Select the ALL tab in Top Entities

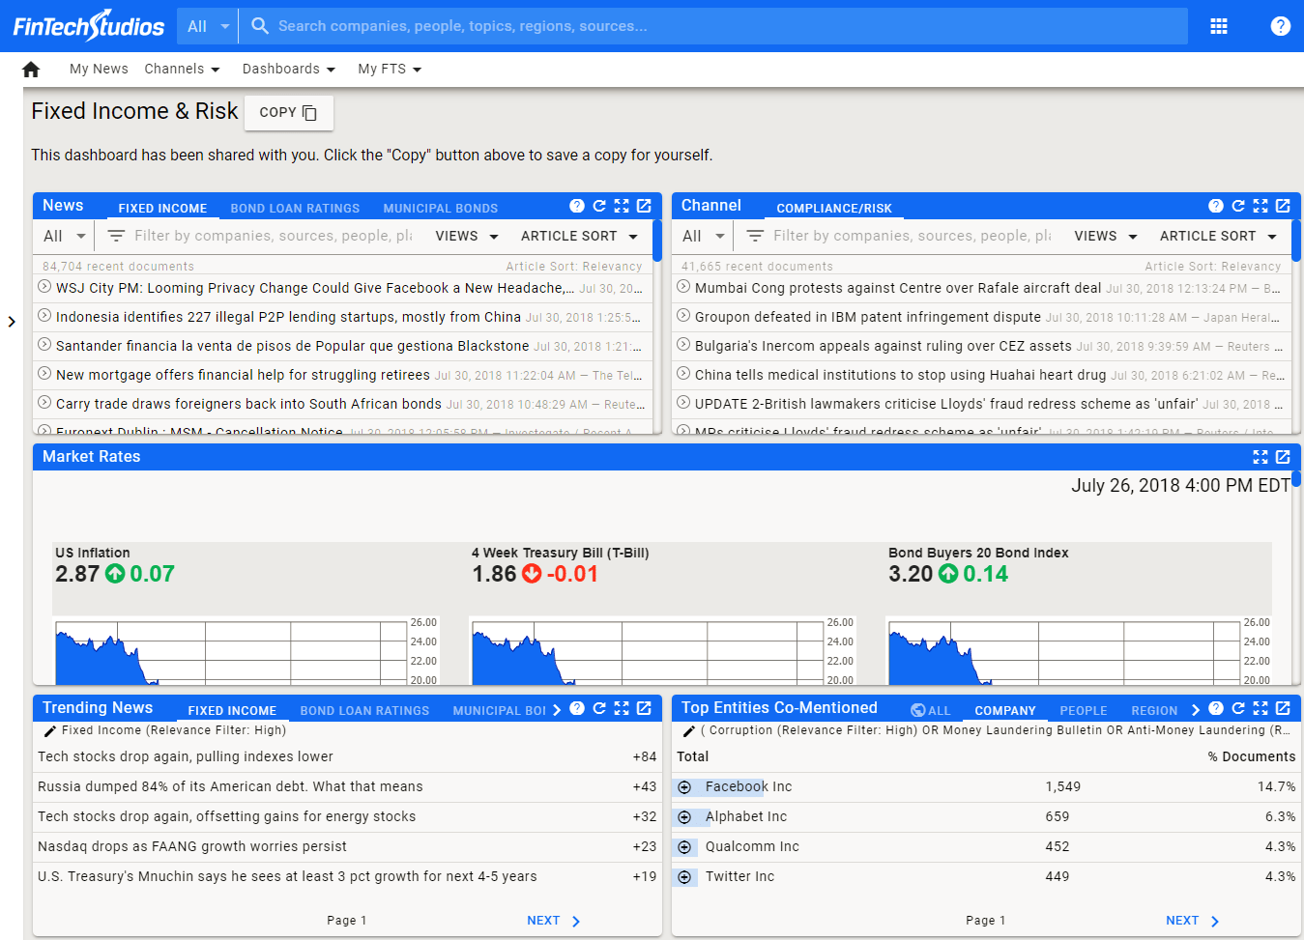(x=931, y=710)
